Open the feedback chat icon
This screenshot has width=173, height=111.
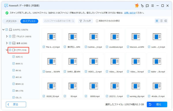click(x=147, y=6)
